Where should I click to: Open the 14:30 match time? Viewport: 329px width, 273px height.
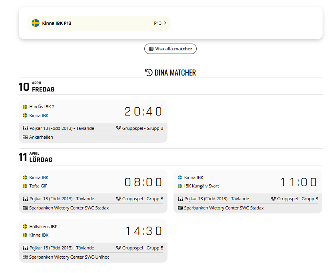tap(143, 231)
